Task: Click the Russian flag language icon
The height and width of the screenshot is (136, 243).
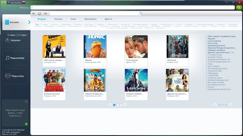Action: [x=24, y=2]
